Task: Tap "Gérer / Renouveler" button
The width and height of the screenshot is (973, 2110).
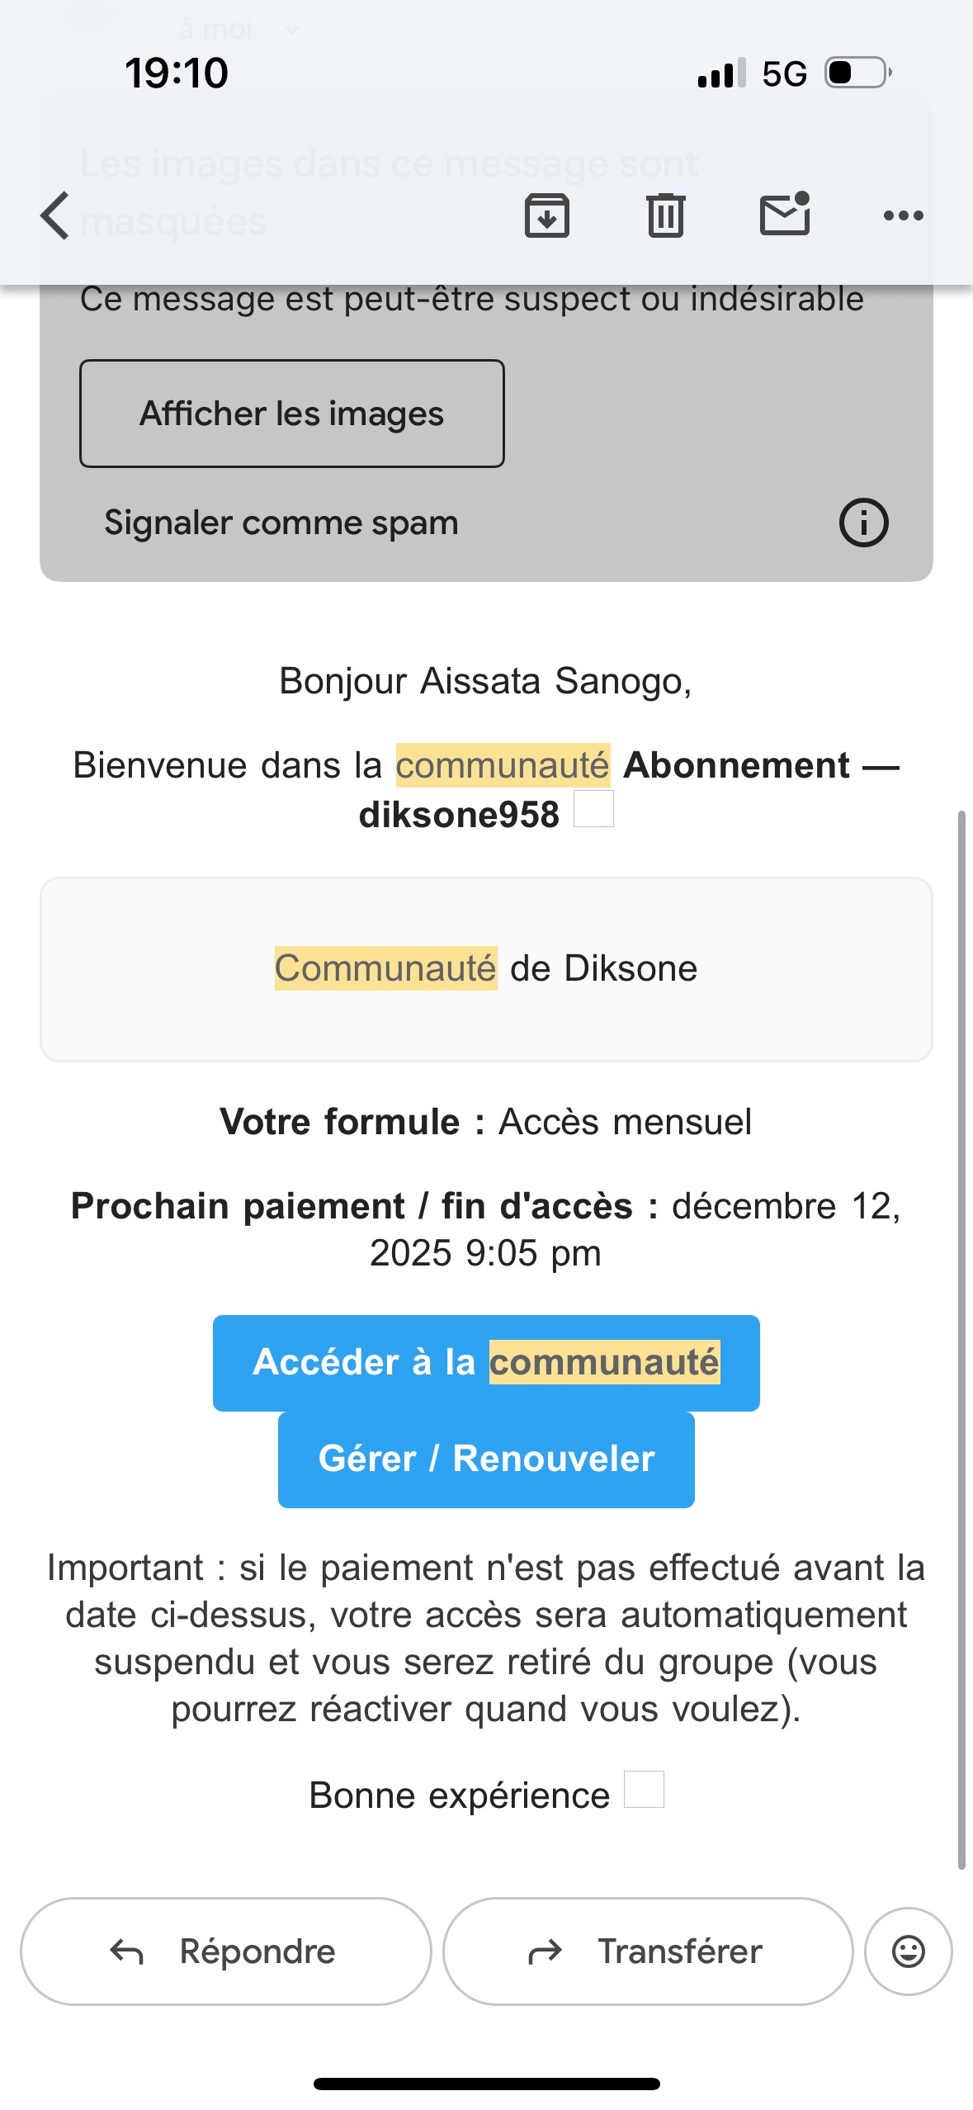Action: click(x=486, y=1459)
